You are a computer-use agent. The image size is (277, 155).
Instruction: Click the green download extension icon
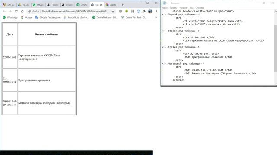[126, 12]
